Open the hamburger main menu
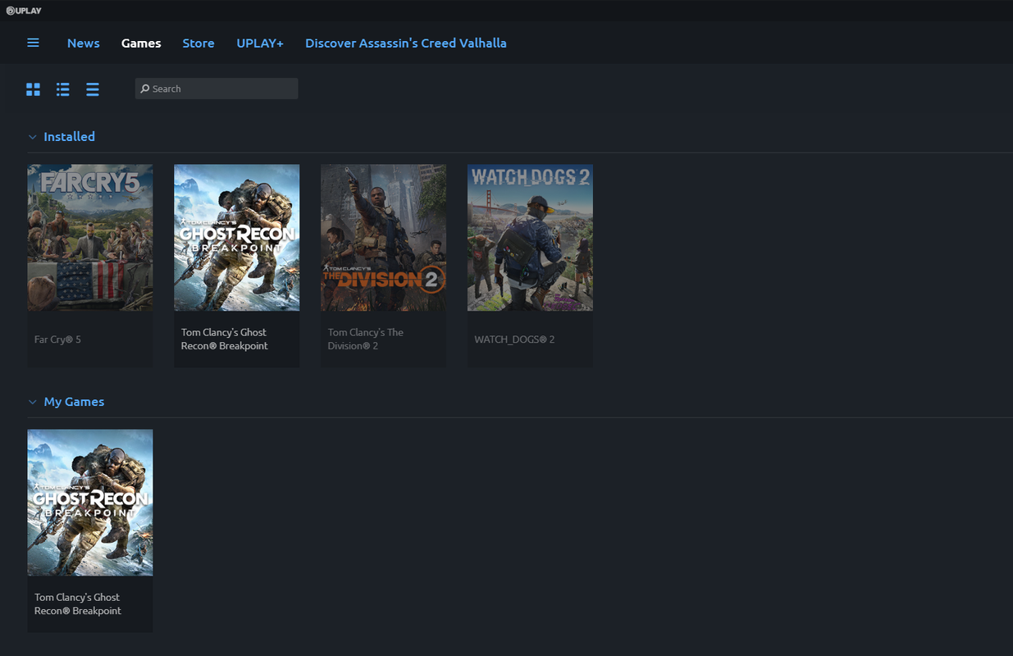1013x656 pixels. pyautogui.click(x=33, y=43)
